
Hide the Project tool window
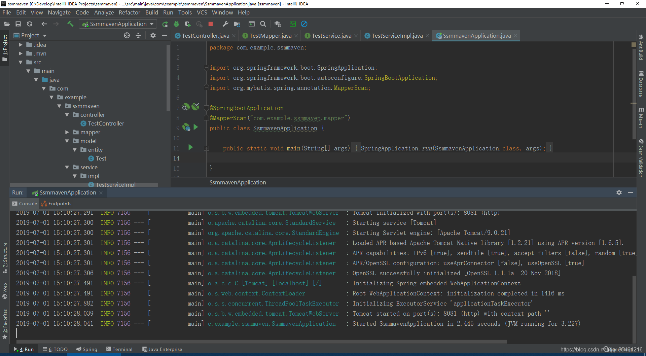165,35
